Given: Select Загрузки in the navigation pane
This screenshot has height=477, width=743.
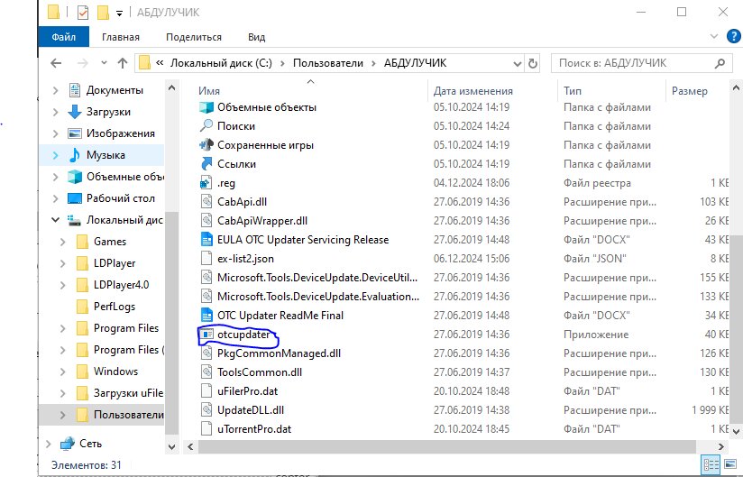Looking at the screenshot, I should [x=108, y=112].
